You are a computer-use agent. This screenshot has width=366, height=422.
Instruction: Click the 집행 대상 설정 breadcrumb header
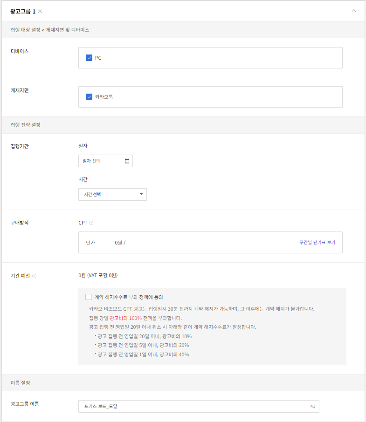pyautogui.click(x=49, y=30)
